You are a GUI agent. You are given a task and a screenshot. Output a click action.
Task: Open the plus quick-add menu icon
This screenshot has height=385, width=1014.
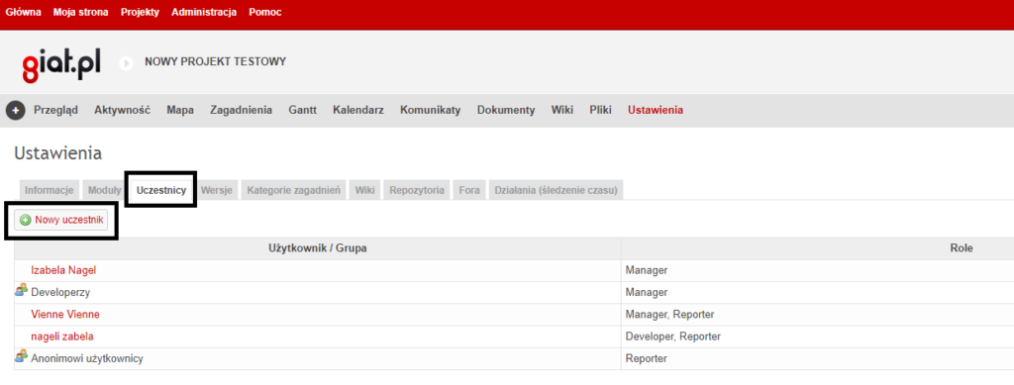[16, 111]
